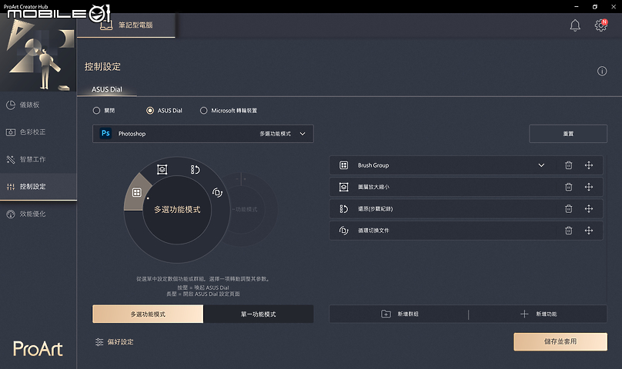Click 循環切換文件 row icon

pyautogui.click(x=343, y=231)
